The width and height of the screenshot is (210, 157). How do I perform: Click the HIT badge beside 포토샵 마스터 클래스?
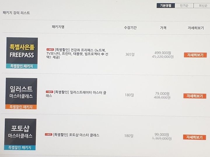click(48, 134)
